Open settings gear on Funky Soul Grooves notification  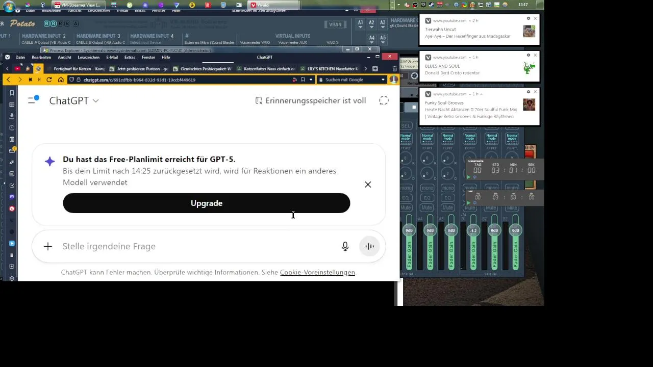(529, 92)
